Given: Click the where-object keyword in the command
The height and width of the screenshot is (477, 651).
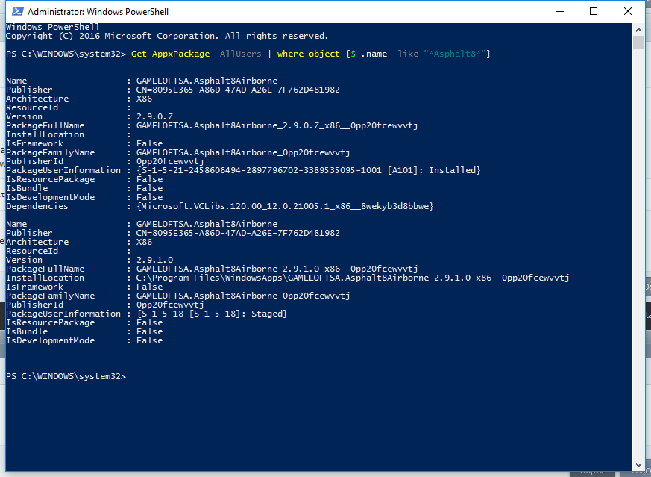Looking at the screenshot, I should click(309, 54).
